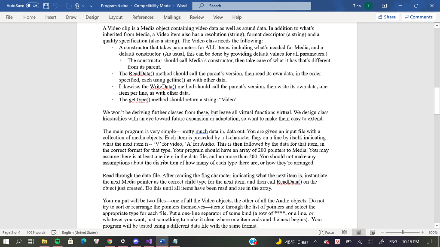Switch to the Mailings tab
440x247 pixels.
pos(172,17)
